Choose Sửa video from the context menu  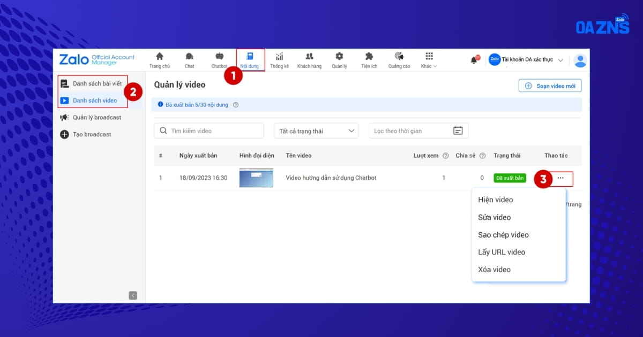495,217
